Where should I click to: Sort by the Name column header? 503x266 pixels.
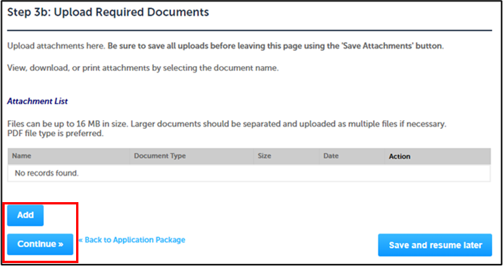[x=21, y=156]
